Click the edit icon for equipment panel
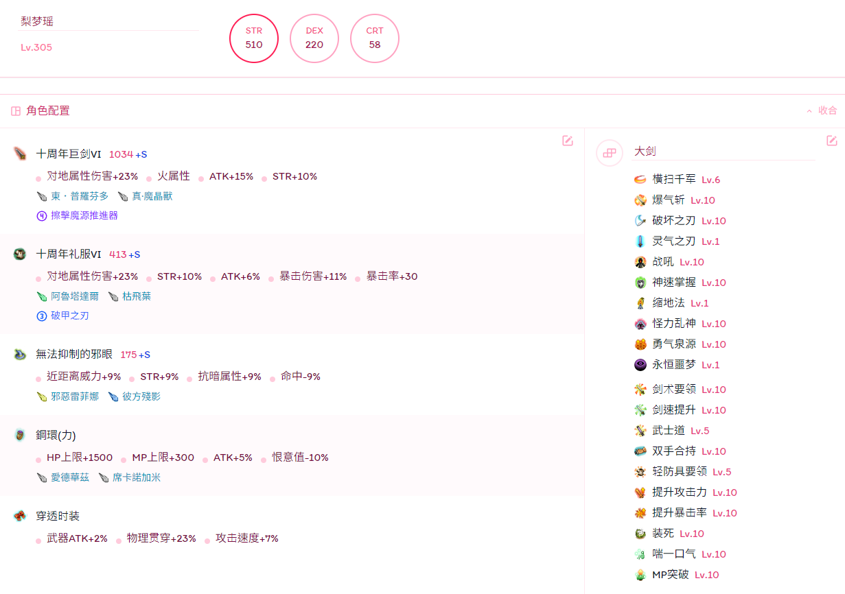Image resolution: width=845 pixels, height=594 pixels. [x=568, y=141]
